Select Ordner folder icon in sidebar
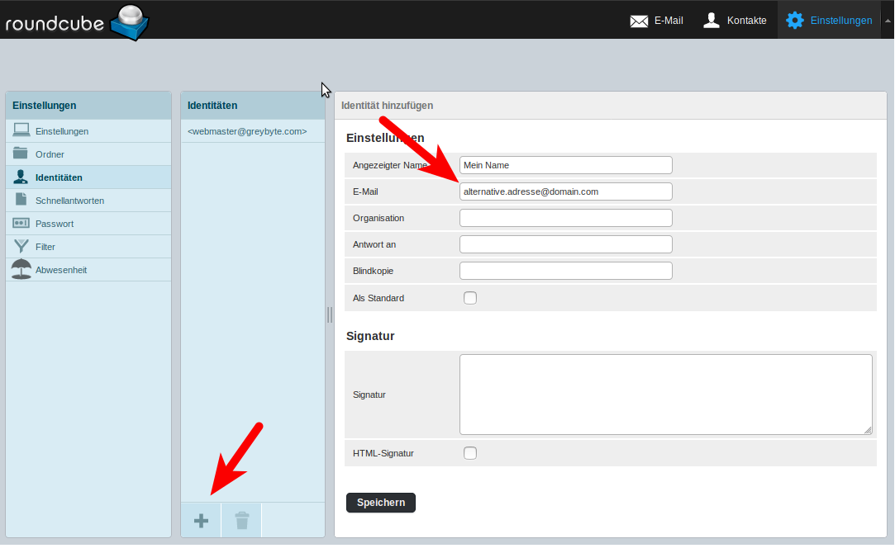 pyautogui.click(x=21, y=154)
